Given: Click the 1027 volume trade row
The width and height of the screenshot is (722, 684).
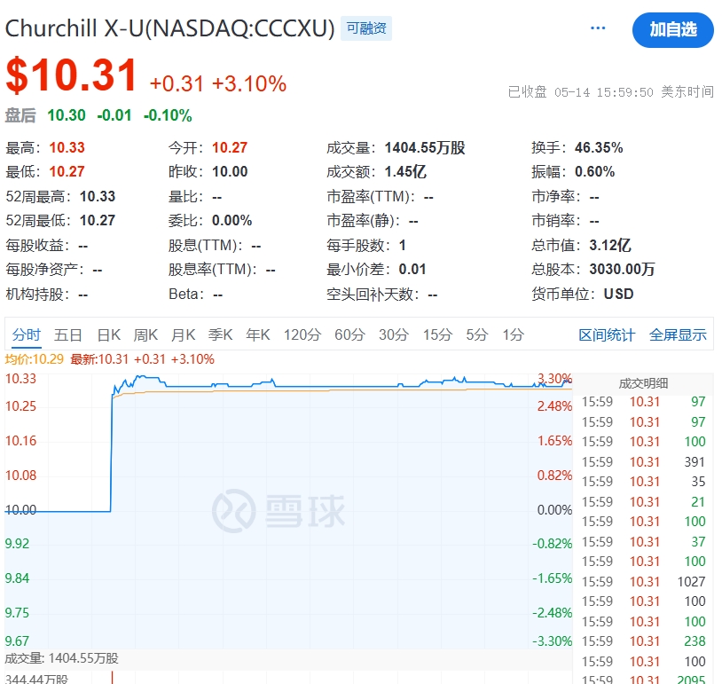Looking at the screenshot, I should click(644, 582).
